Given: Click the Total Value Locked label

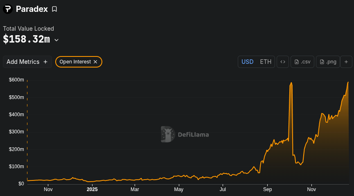Looking at the screenshot, I should (29, 29).
